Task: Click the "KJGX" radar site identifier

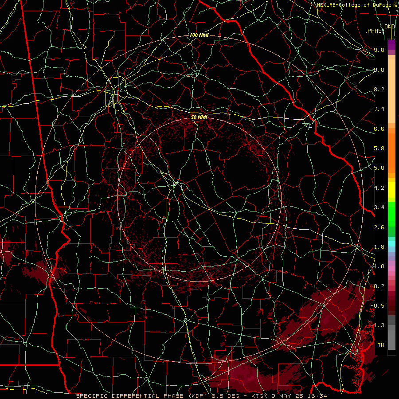Action: pos(259,396)
